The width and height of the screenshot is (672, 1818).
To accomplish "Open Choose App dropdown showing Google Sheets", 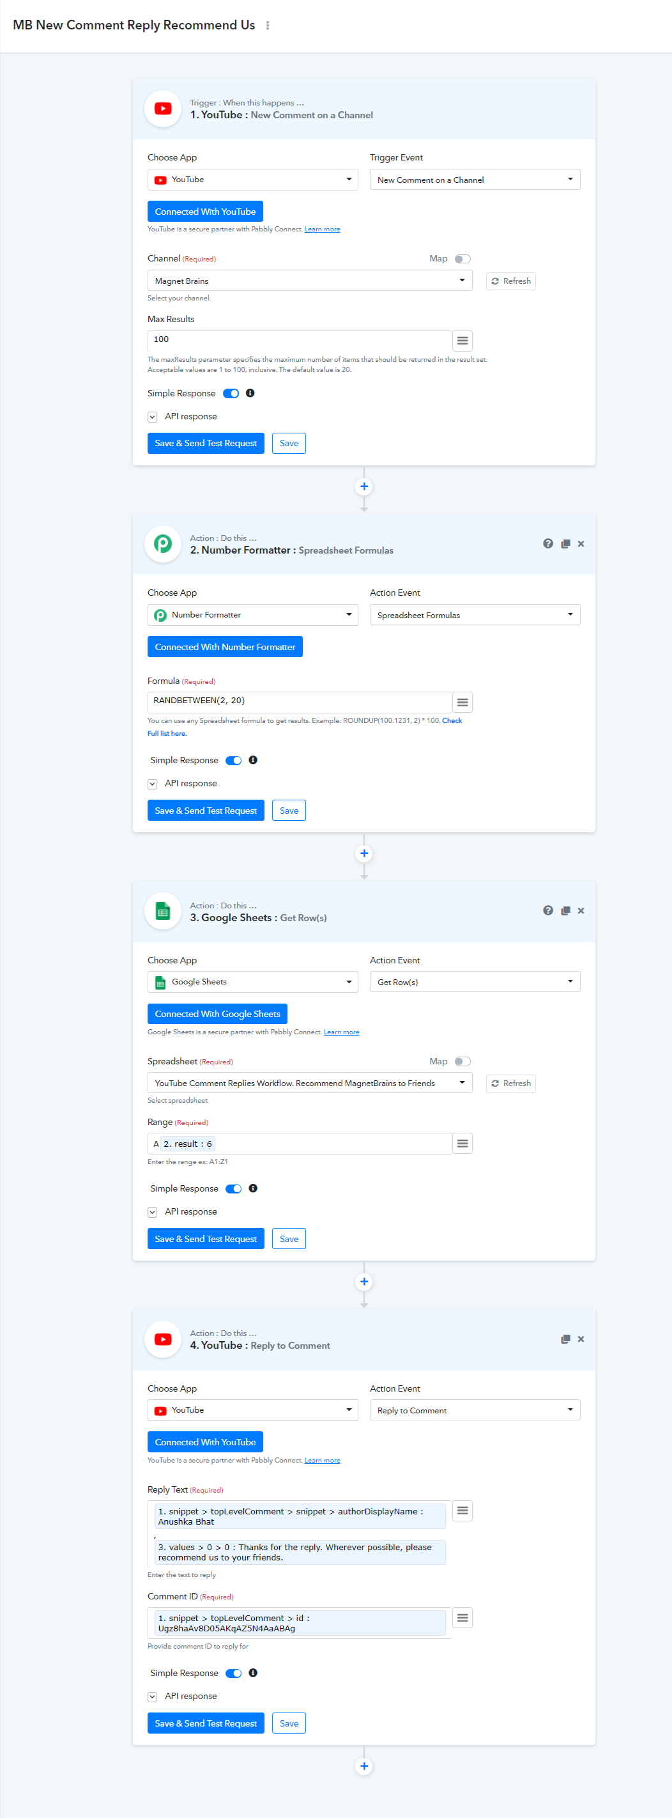I will click(x=253, y=983).
